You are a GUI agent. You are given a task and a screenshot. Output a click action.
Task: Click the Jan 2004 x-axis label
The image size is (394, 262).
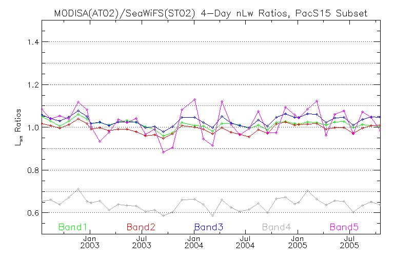point(194,242)
